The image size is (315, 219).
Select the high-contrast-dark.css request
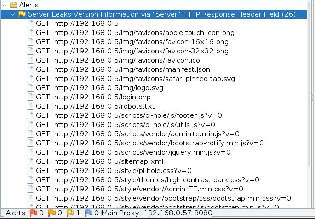pyautogui.click(x=148, y=180)
